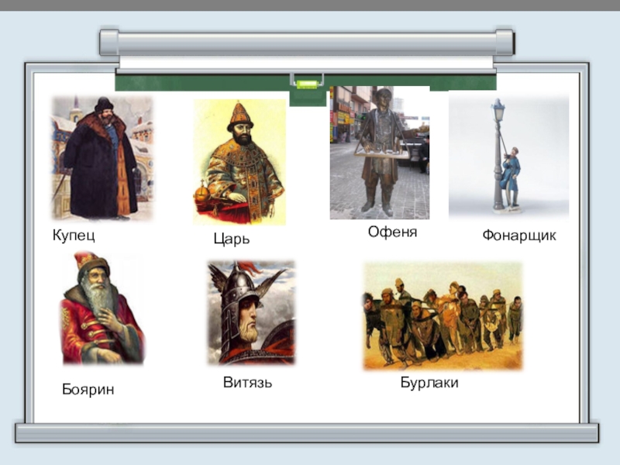Screen dimensions: 620x465
Task: Select the caption "Бурлаки"
Action: 429,383
